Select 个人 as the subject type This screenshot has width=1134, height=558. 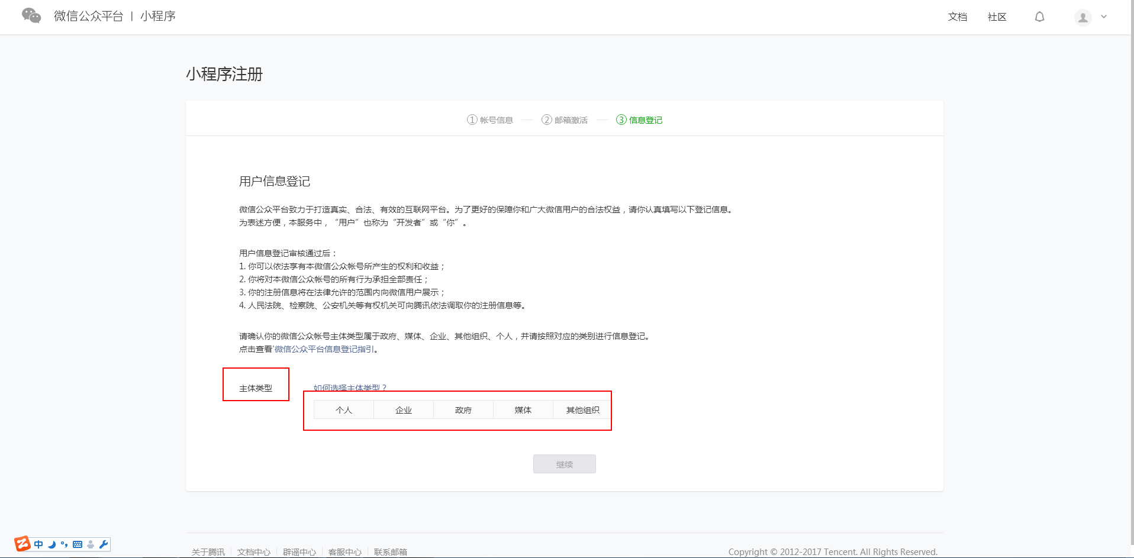point(343,409)
